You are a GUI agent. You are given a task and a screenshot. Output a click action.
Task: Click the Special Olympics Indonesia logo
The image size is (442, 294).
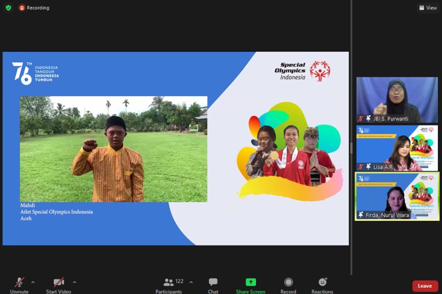[x=302, y=71]
